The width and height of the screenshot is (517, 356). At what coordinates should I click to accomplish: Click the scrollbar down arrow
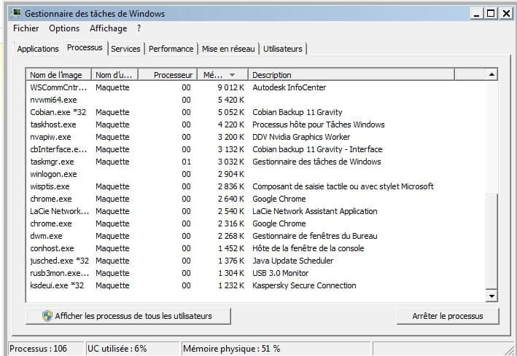click(x=491, y=296)
